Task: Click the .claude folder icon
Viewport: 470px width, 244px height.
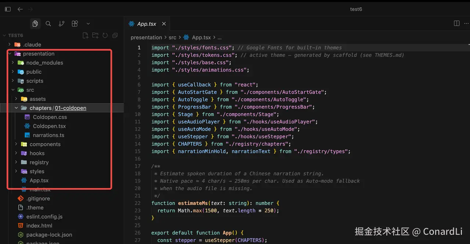Action: 17,45
